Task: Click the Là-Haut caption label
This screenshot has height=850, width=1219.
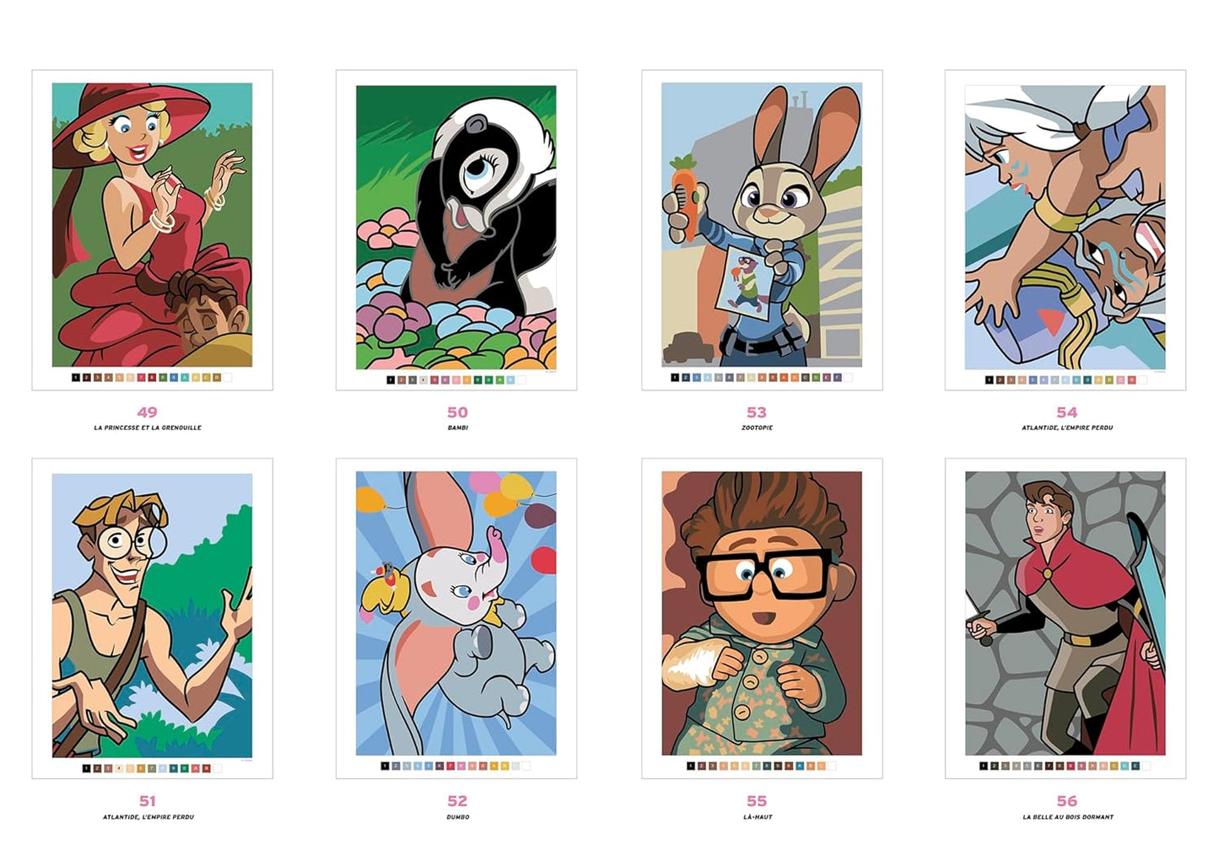Action: (x=758, y=817)
